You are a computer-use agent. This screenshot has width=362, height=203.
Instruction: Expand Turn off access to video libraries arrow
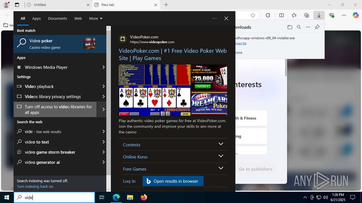point(104,109)
